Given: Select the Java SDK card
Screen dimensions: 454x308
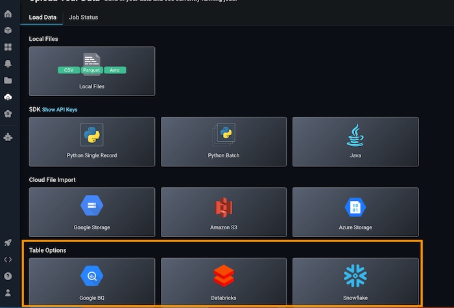Looking at the screenshot, I should click(355, 142).
